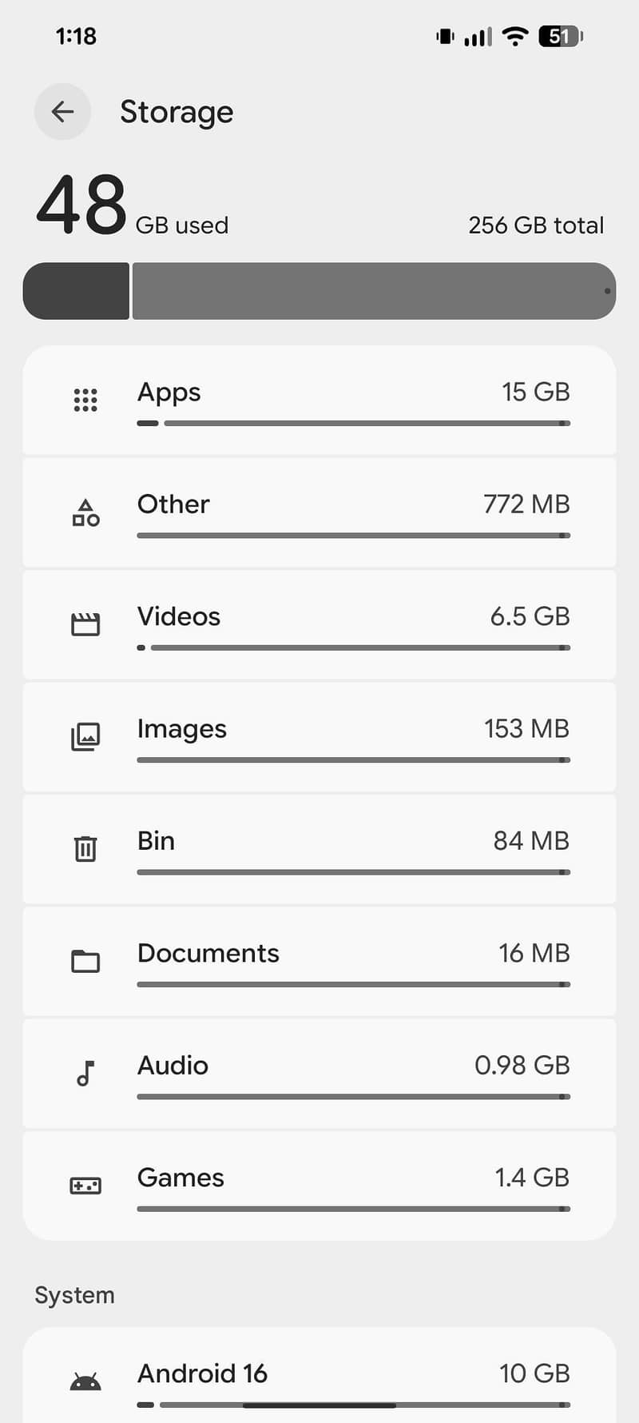Tap the Apps grid icon

coord(85,400)
